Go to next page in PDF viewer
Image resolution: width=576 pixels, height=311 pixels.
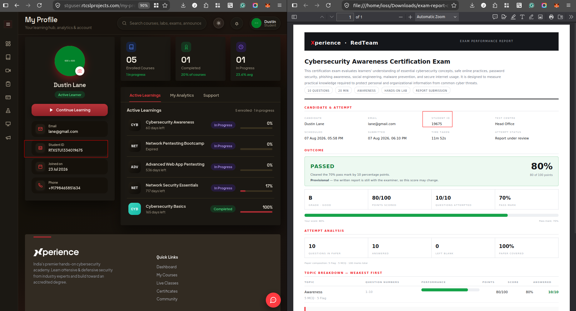(331, 17)
